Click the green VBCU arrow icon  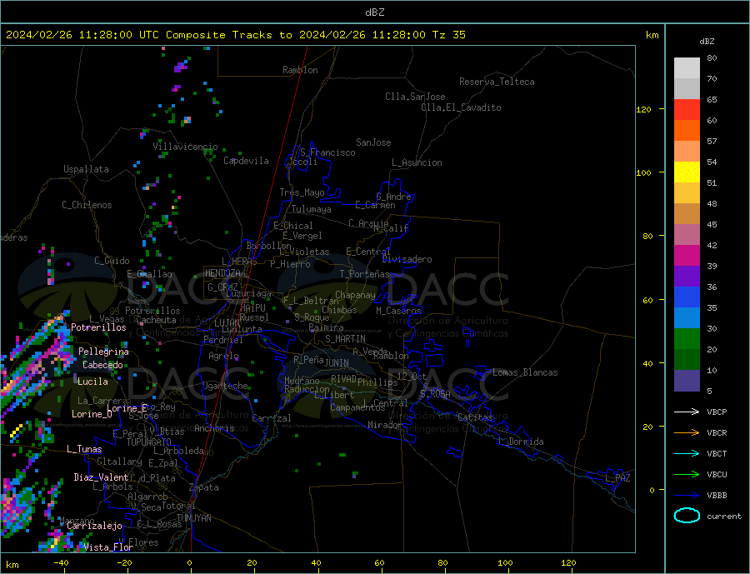pyautogui.click(x=687, y=474)
